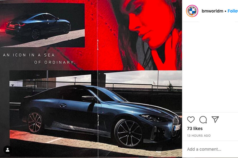
Task: Like the post with the heart icon
Action: point(191,120)
